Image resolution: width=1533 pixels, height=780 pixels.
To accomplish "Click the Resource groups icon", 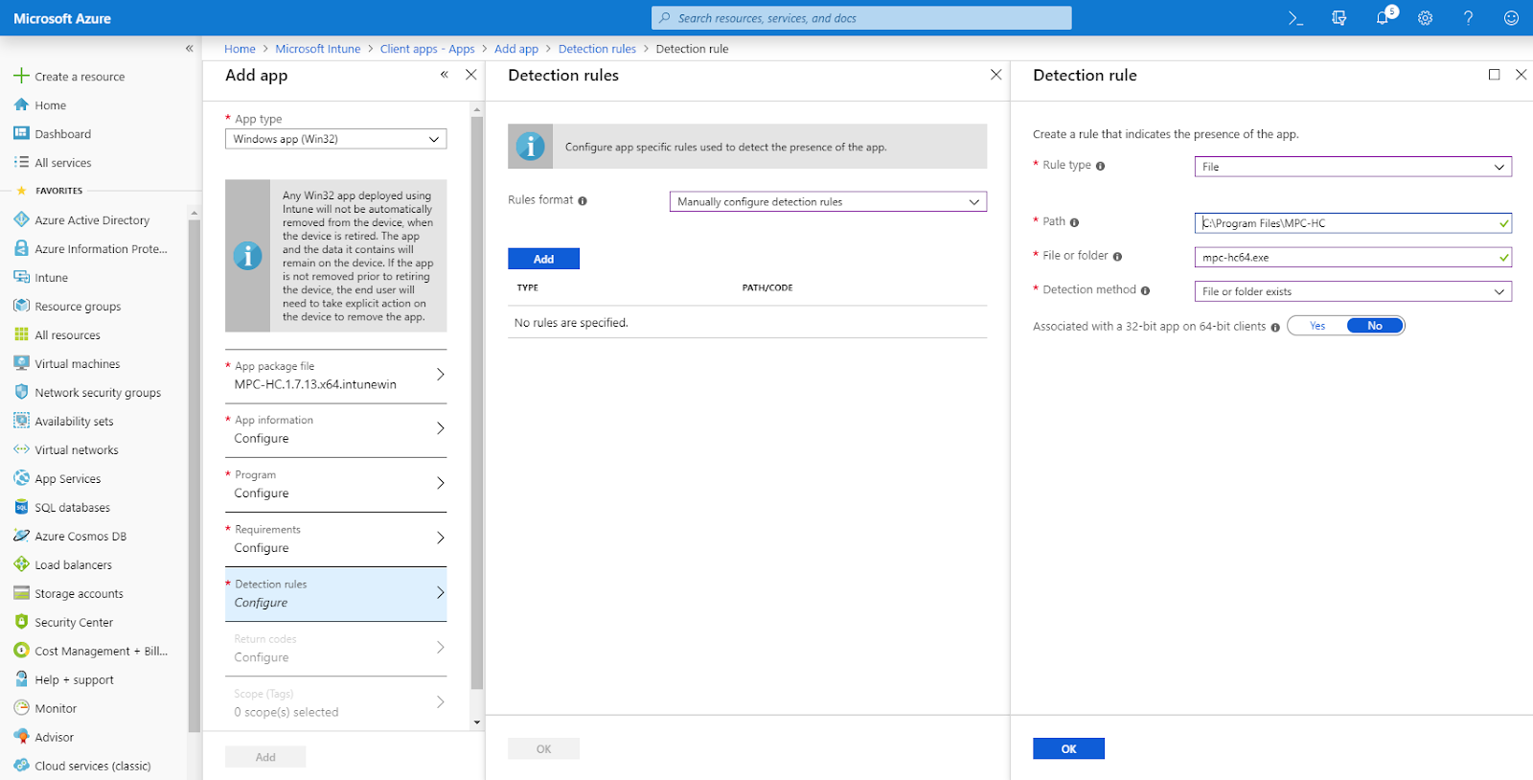I will [21, 306].
